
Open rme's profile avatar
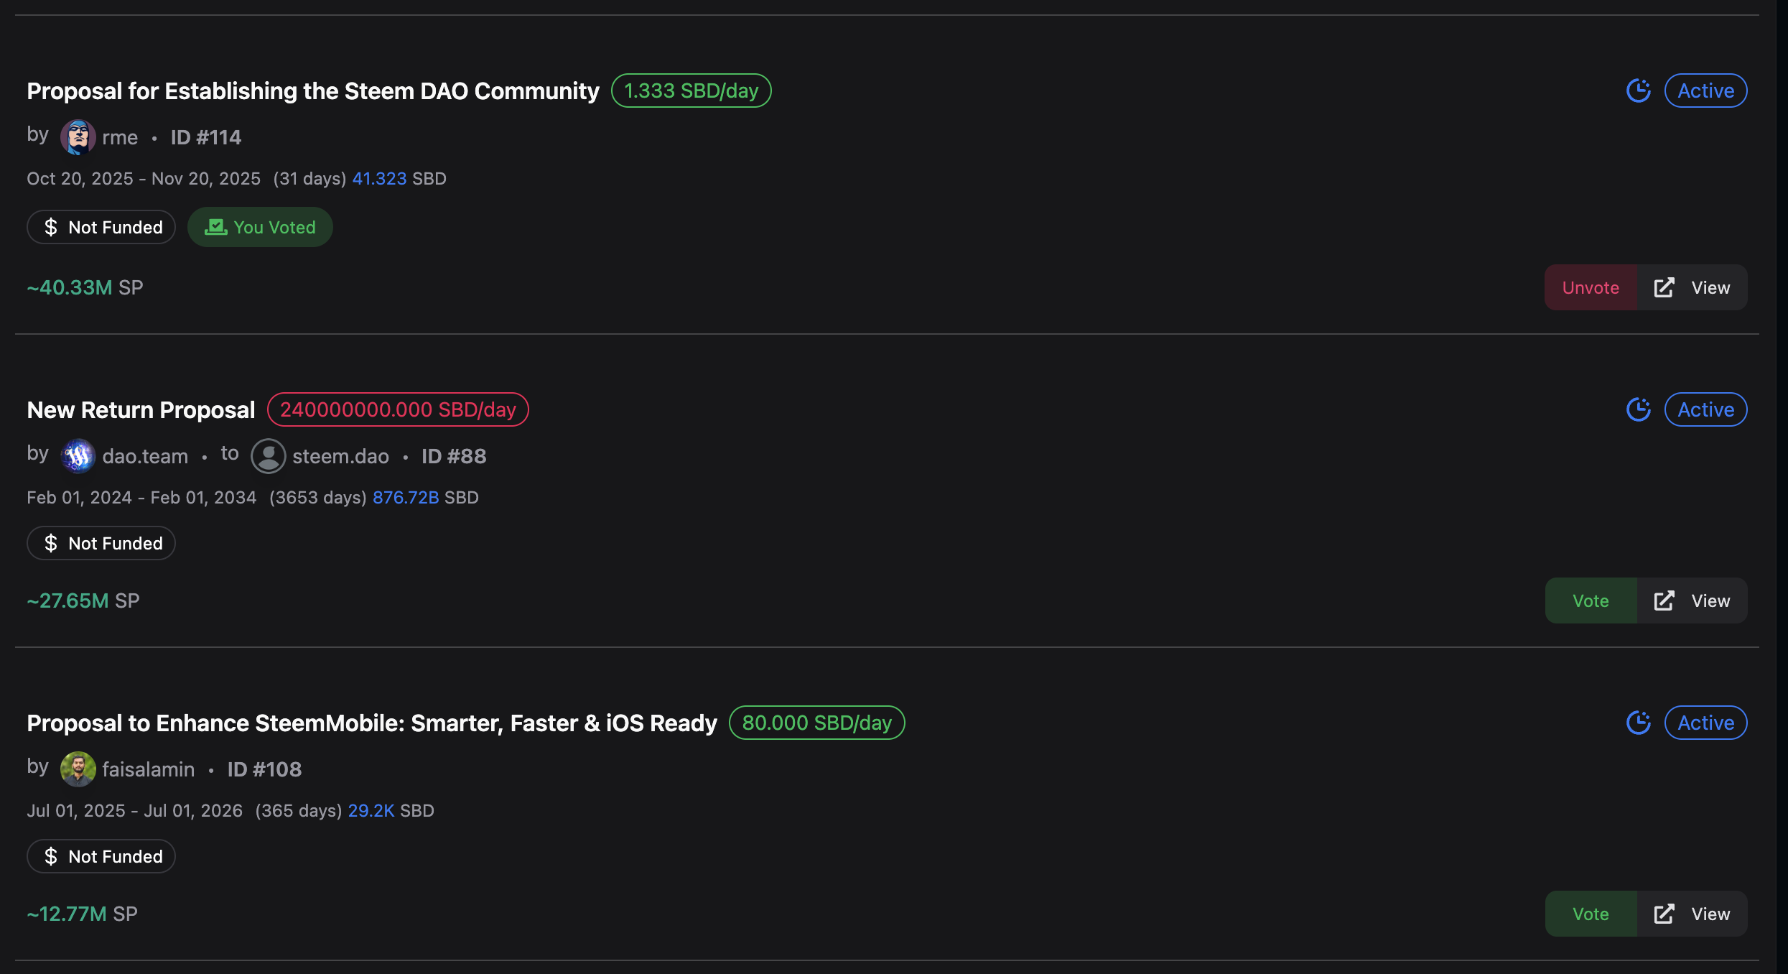pyautogui.click(x=78, y=137)
